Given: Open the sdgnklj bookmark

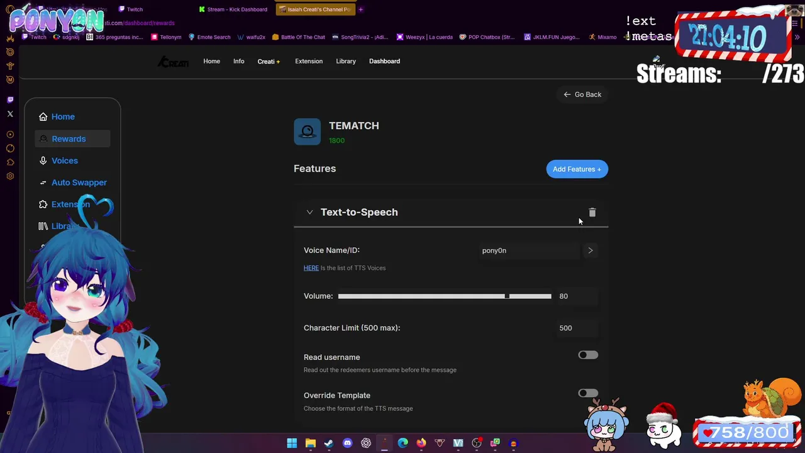Looking at the screenshot, I should tap(67, 37).
